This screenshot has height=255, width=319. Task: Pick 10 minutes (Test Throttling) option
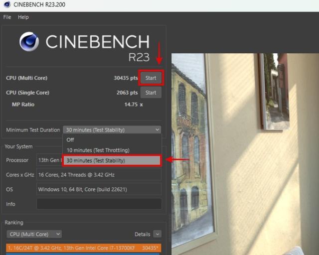(x=112, y=150)
